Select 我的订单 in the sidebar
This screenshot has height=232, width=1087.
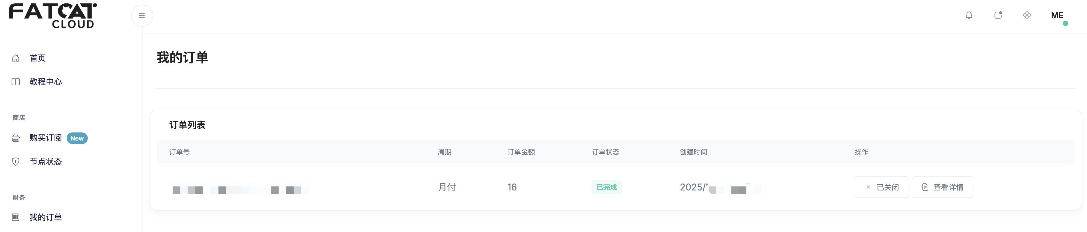click(x=45, y=217)
